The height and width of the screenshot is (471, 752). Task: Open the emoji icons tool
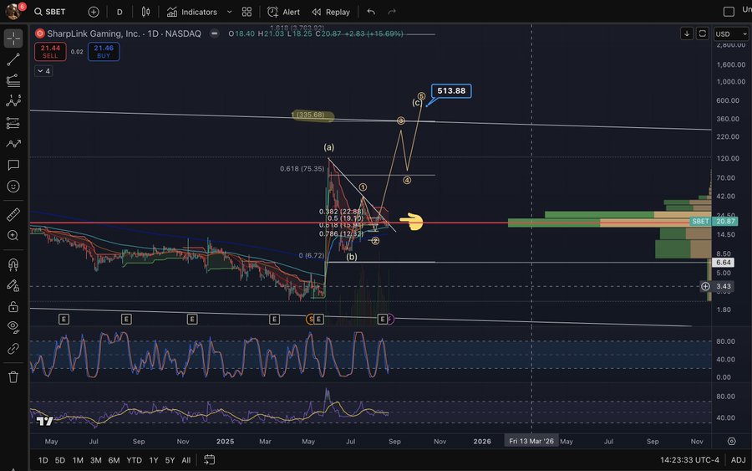click(13, 187)
